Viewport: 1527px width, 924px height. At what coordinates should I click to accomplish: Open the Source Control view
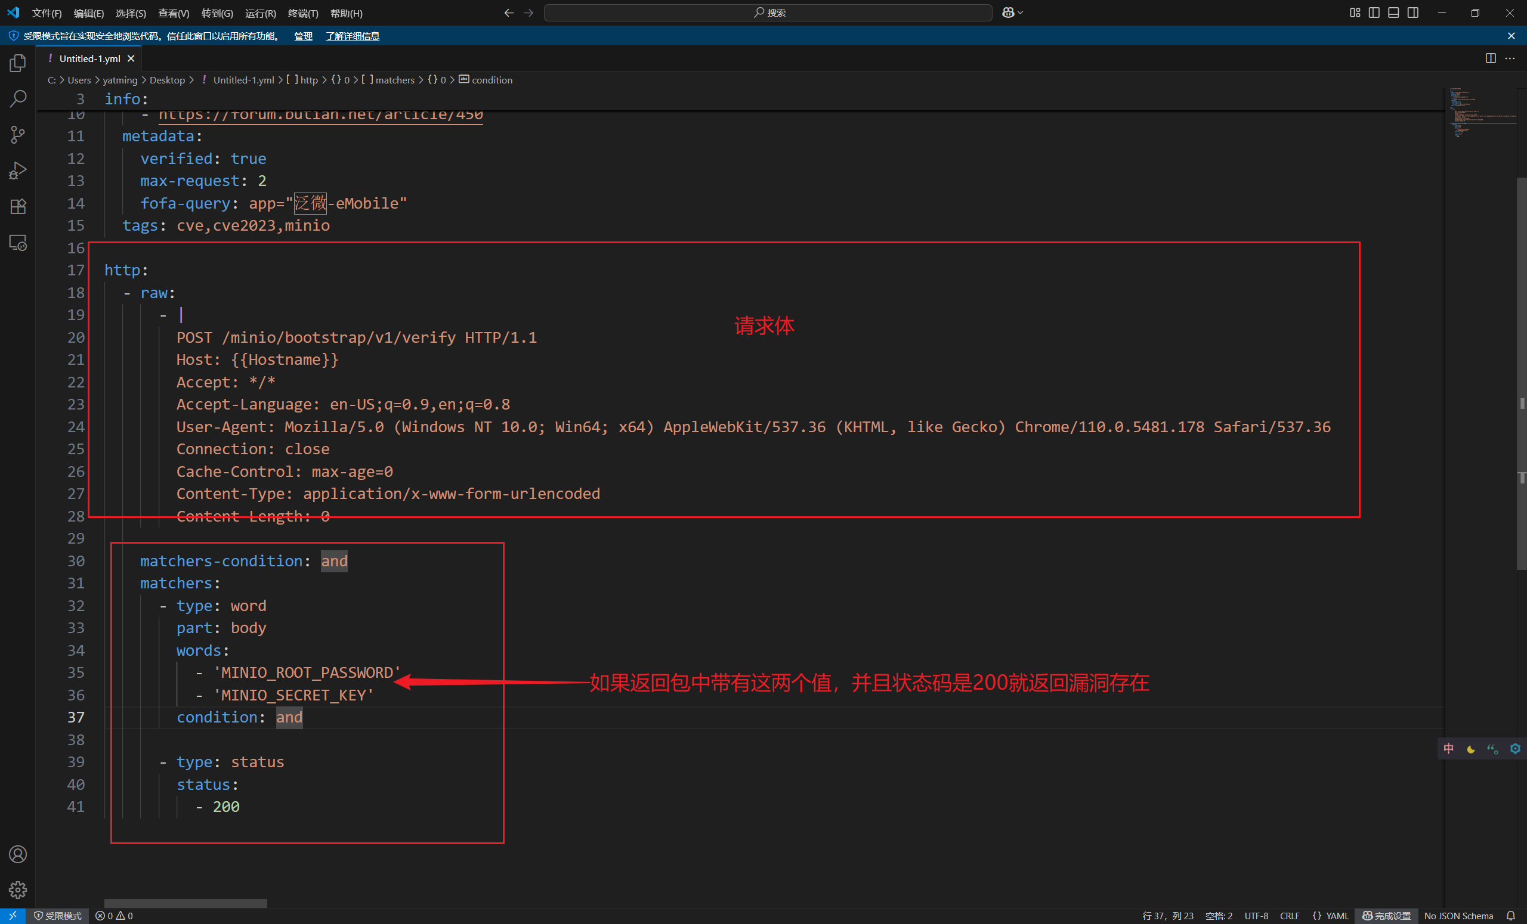[x=18, y=134]
